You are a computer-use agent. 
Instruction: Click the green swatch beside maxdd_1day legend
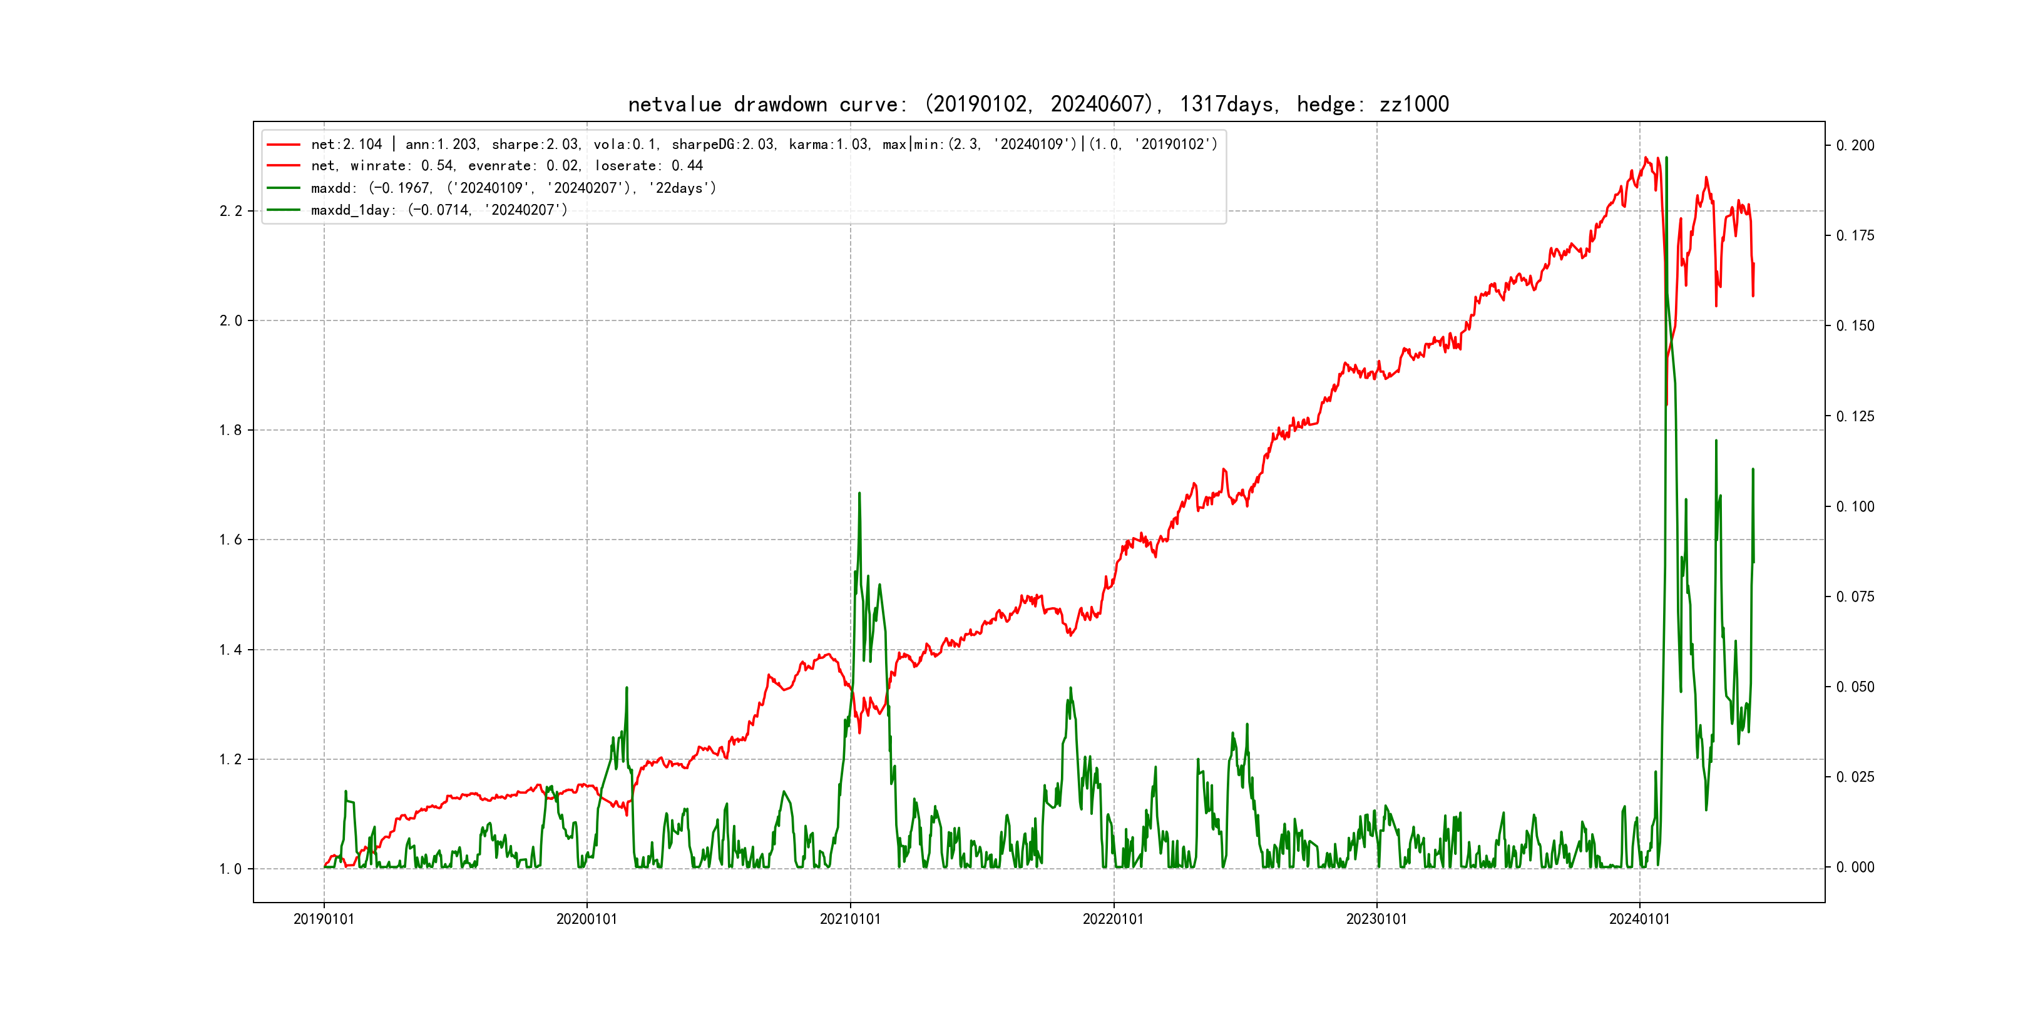click(x=284, y=210)
